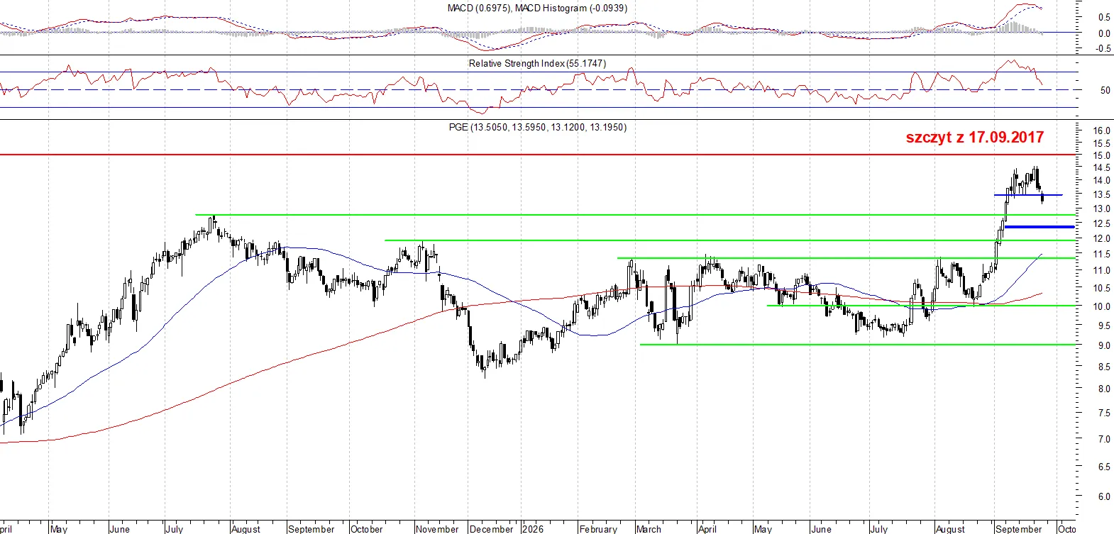Viewport: 1114px width, 534px height.
Task: Click the MACD scale value 0.5
Action: pyautogui.click(x=1104, y=17)
